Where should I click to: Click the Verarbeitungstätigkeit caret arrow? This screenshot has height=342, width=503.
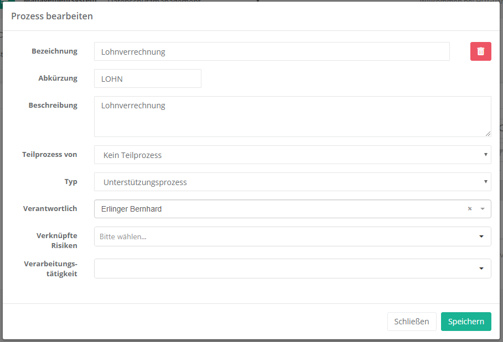481,269
